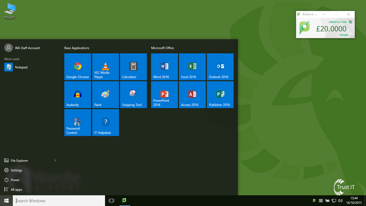
Task: Select the This PC desktop icon
Action: (x=10, y=11)
